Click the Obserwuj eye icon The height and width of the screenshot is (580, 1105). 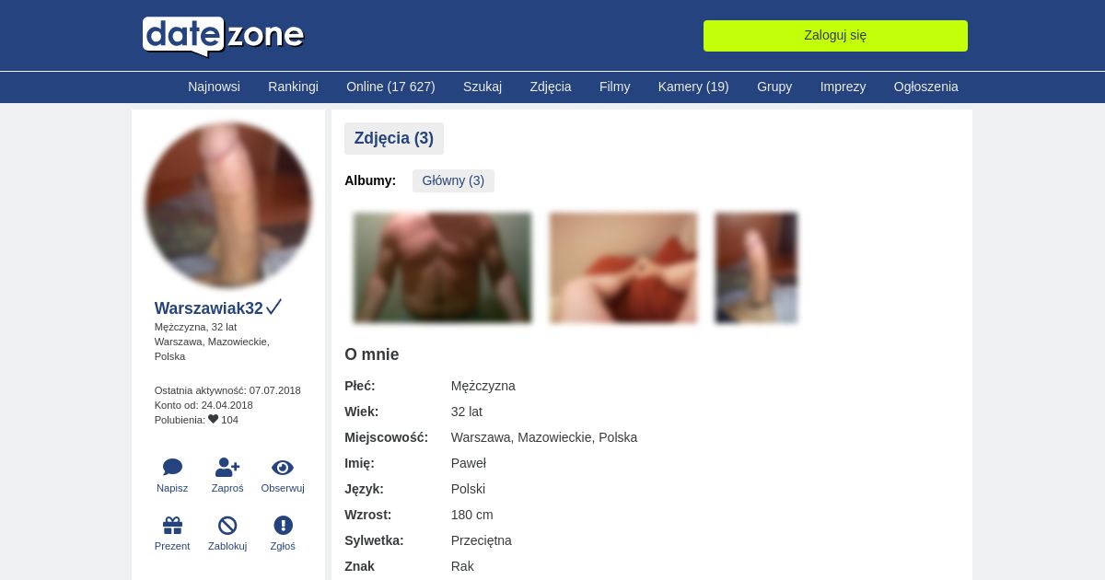tap(283, 468)
